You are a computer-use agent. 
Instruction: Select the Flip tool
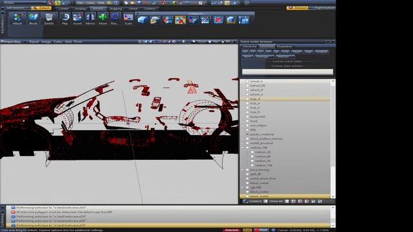click(x=65, y=19)
